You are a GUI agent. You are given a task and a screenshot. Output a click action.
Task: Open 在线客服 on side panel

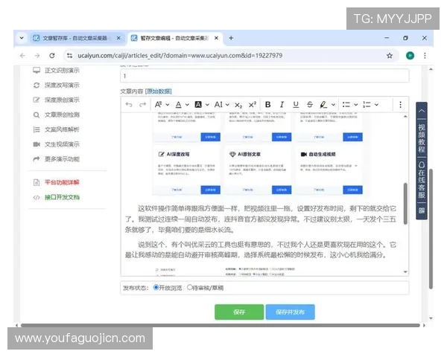tap(422, 180)
